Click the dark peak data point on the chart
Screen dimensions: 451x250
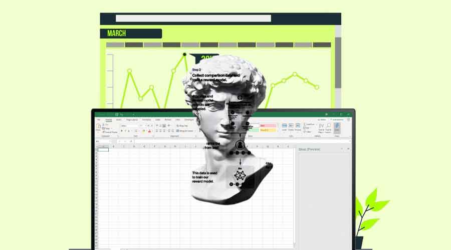pyautogui.click(x=184, y=54)
